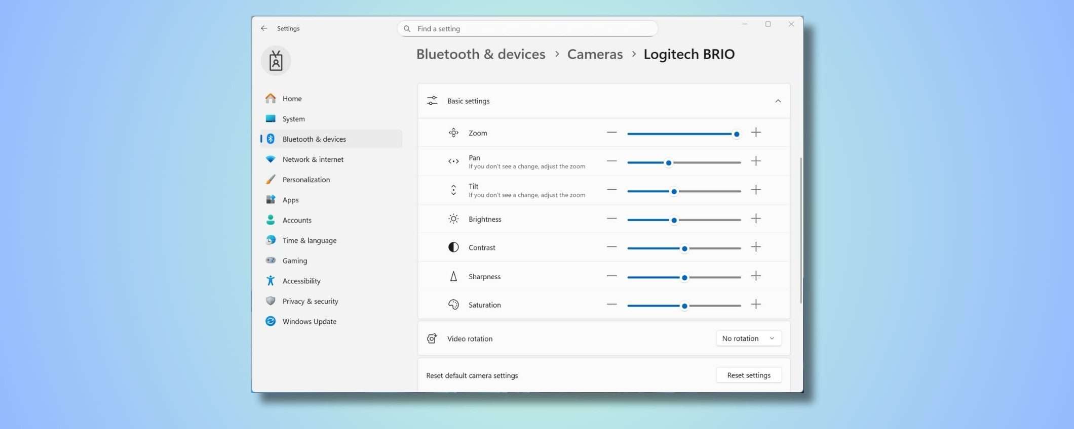Increase Zoom with the plus icon

point(755,133)
